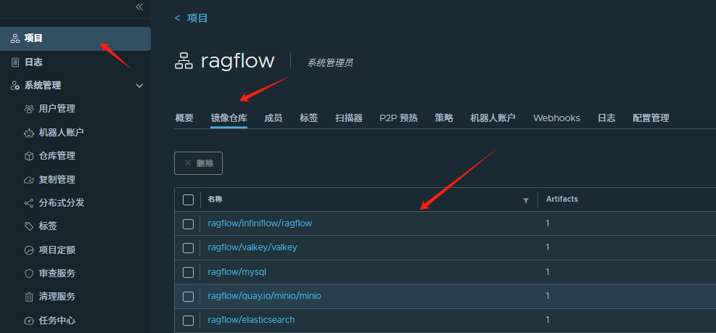
Task: Open the Webhooks tab
Action: [x=556, y=118]
